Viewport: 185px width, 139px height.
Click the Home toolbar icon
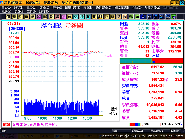(168, 17)
